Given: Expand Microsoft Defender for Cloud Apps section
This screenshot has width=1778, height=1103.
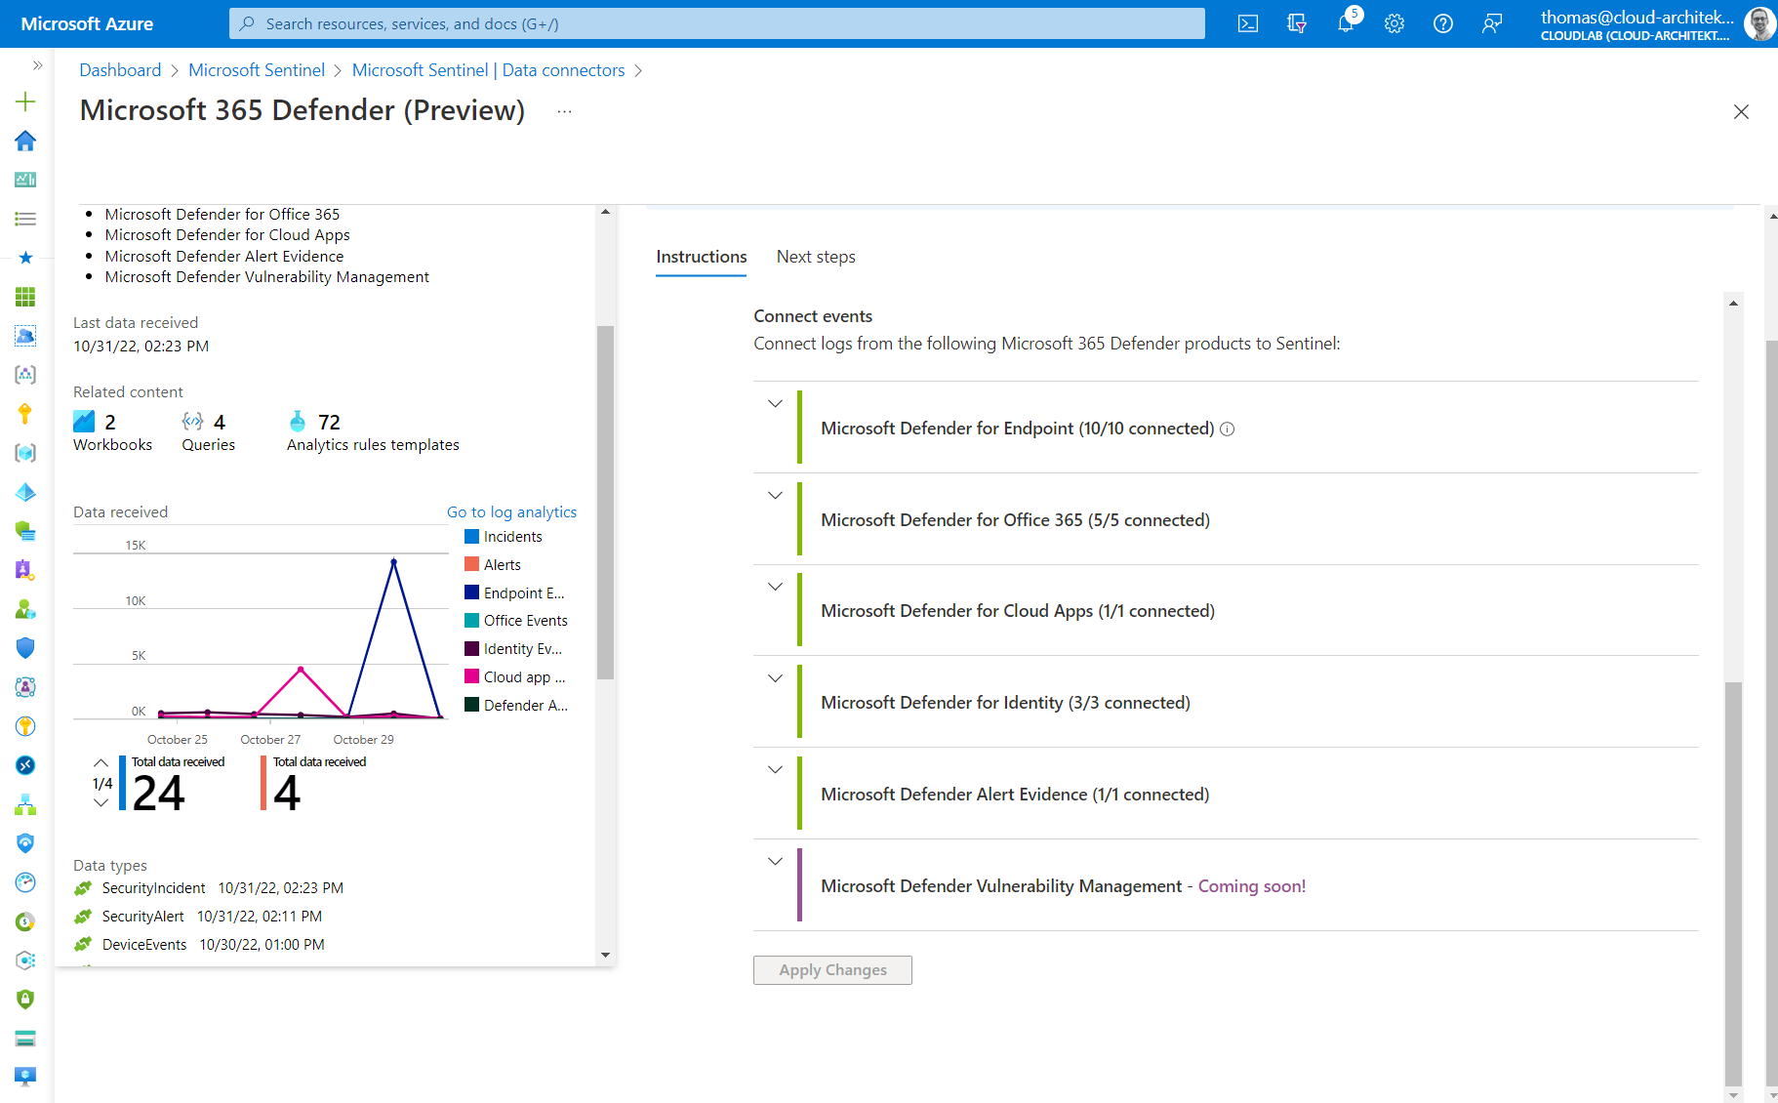Looking at the screenshot, I should tap(775, 587).
